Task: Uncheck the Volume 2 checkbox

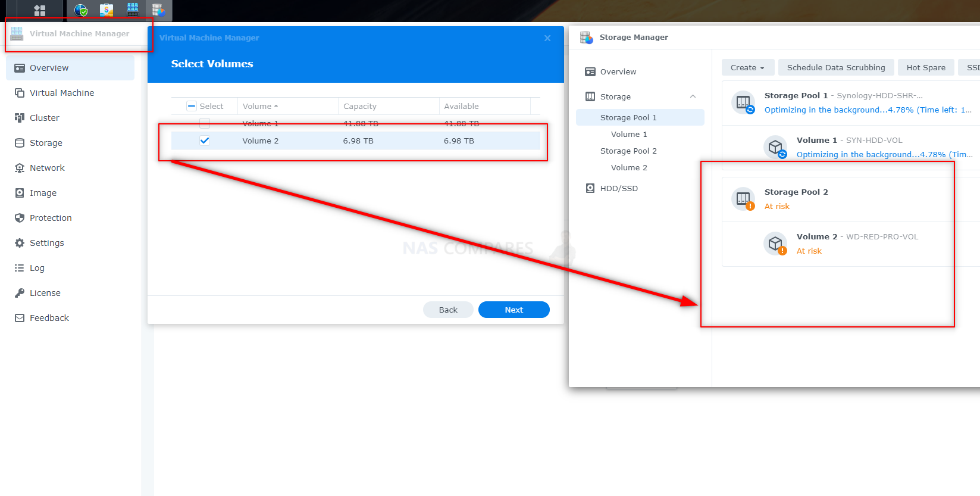Action: click(205, 141)
